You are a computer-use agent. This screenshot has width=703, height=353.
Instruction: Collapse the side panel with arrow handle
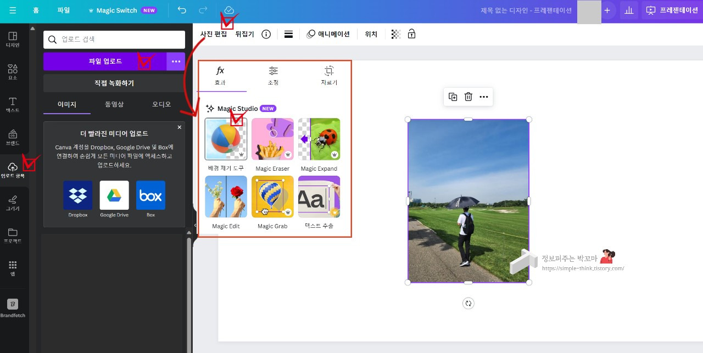point(195,226)
